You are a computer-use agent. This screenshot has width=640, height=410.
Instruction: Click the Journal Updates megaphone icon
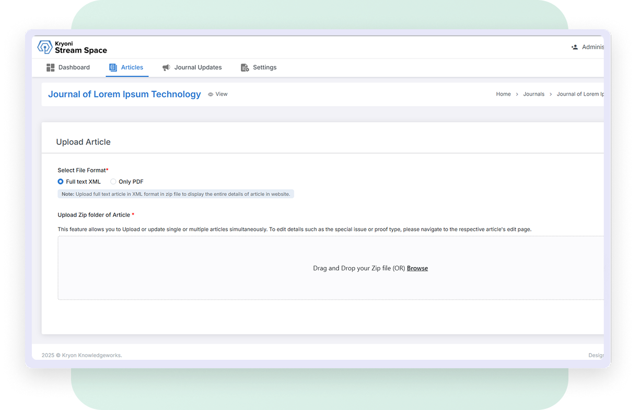pyautogui.click(x=166, y=67)
